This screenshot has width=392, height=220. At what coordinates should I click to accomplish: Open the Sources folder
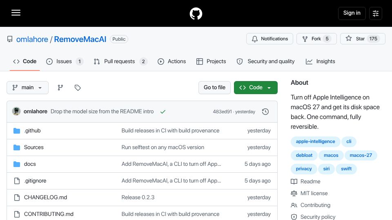click(x=34, y=147)
